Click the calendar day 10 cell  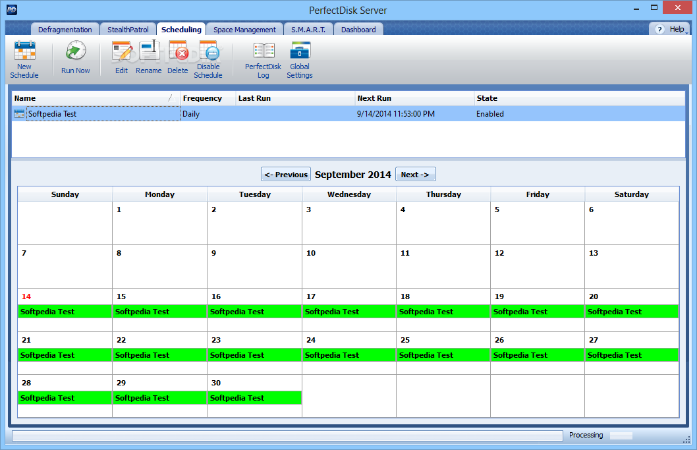(x=349, y=266)
